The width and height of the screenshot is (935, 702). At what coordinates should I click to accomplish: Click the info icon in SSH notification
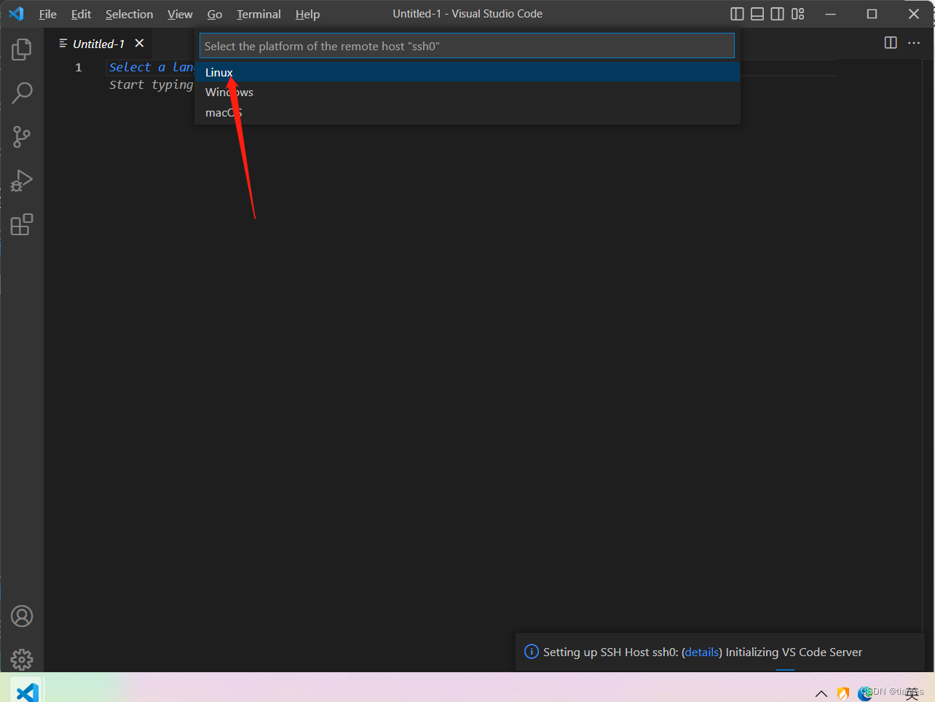532,652
